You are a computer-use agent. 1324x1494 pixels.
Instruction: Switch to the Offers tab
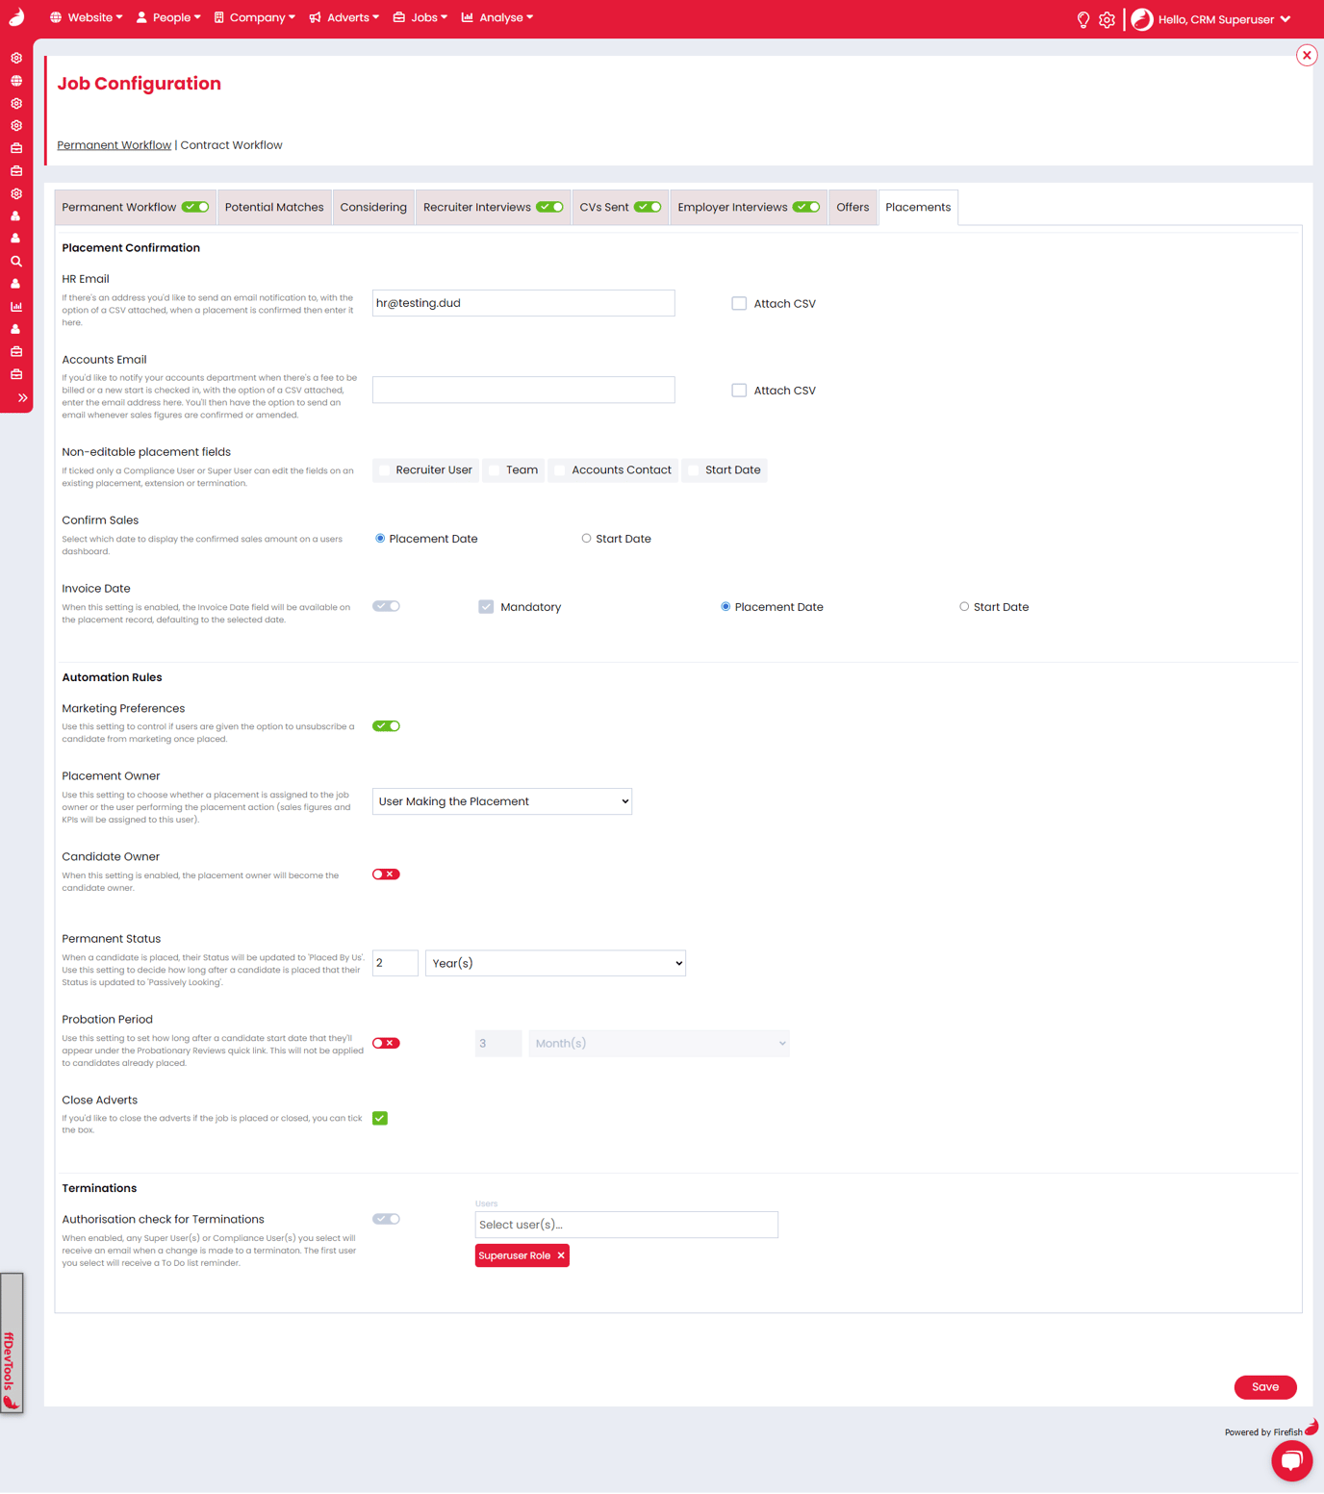pos(852,206)
